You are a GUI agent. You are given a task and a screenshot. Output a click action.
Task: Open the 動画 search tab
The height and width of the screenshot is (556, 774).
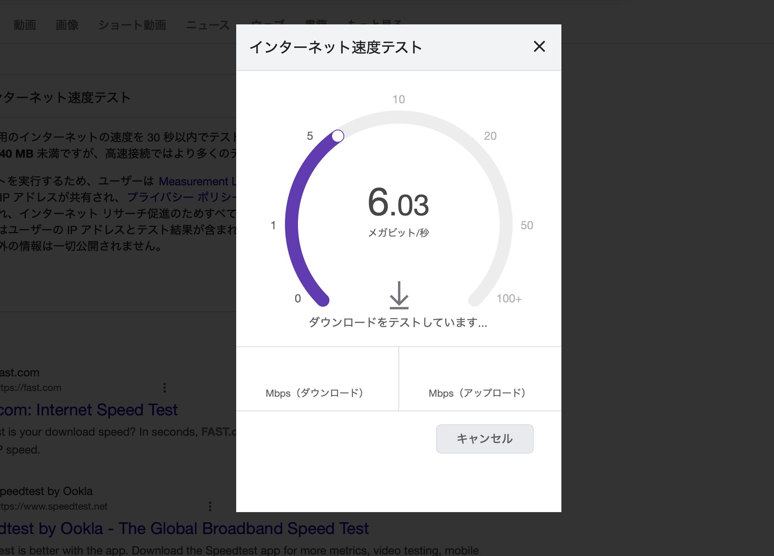[x=25, y=25]
